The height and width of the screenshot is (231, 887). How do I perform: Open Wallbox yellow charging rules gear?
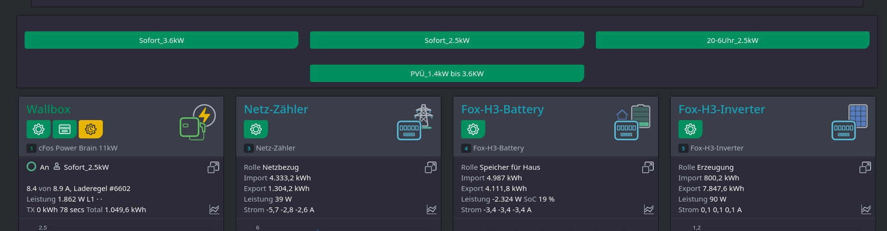pos(91,129)
